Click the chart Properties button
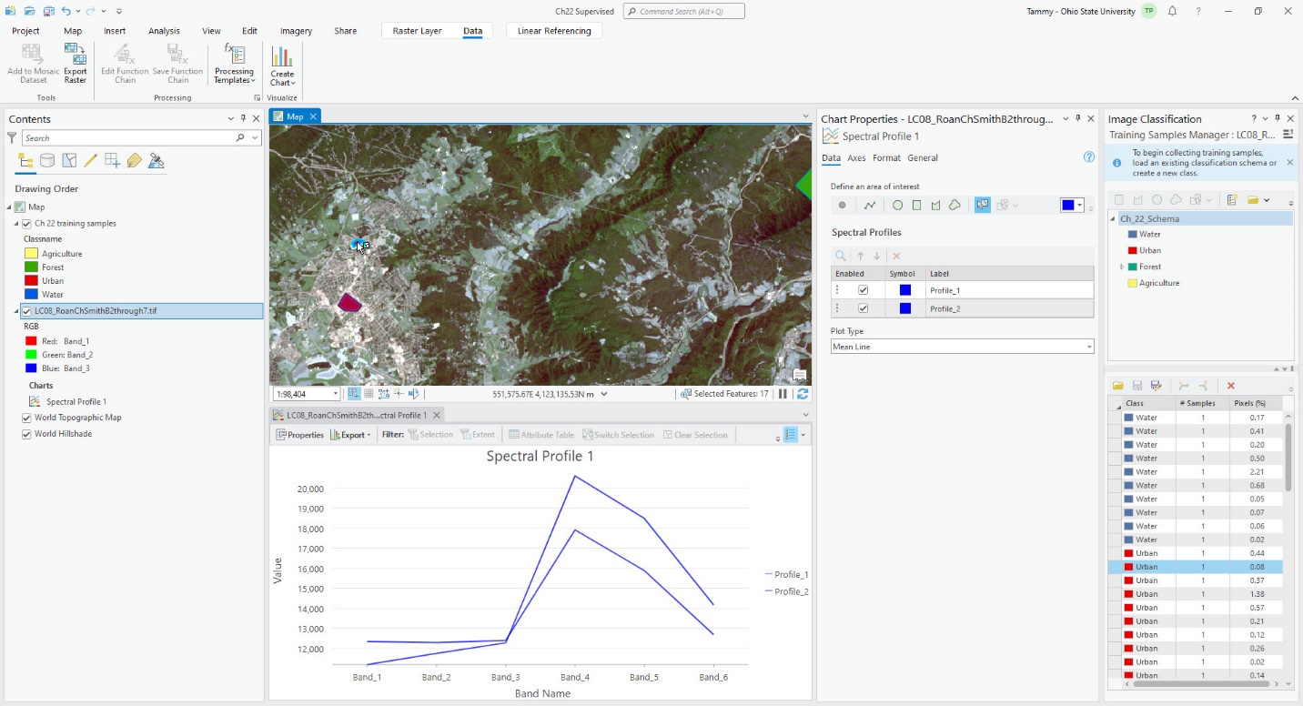This screenshot has height=706, width=1303. (299, 435)
